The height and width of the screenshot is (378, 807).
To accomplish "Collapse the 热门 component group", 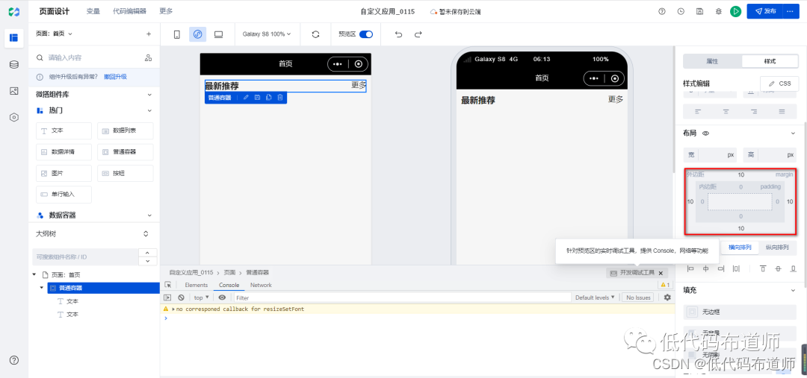I will click(x=149, y=110).
